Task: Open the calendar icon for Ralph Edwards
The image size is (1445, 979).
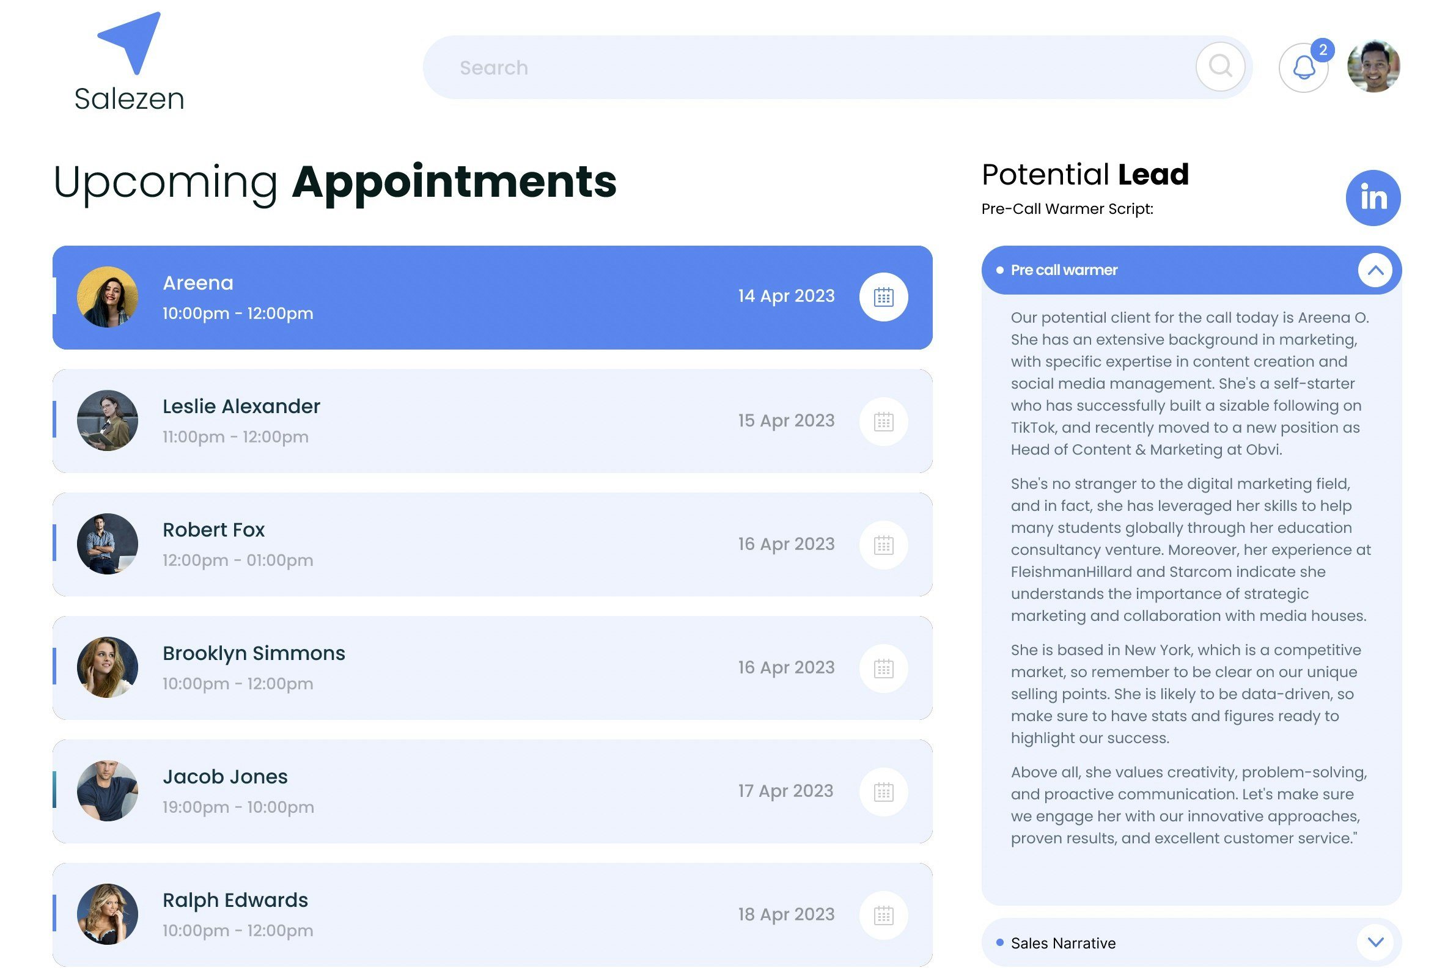Action: pos(883,915)
